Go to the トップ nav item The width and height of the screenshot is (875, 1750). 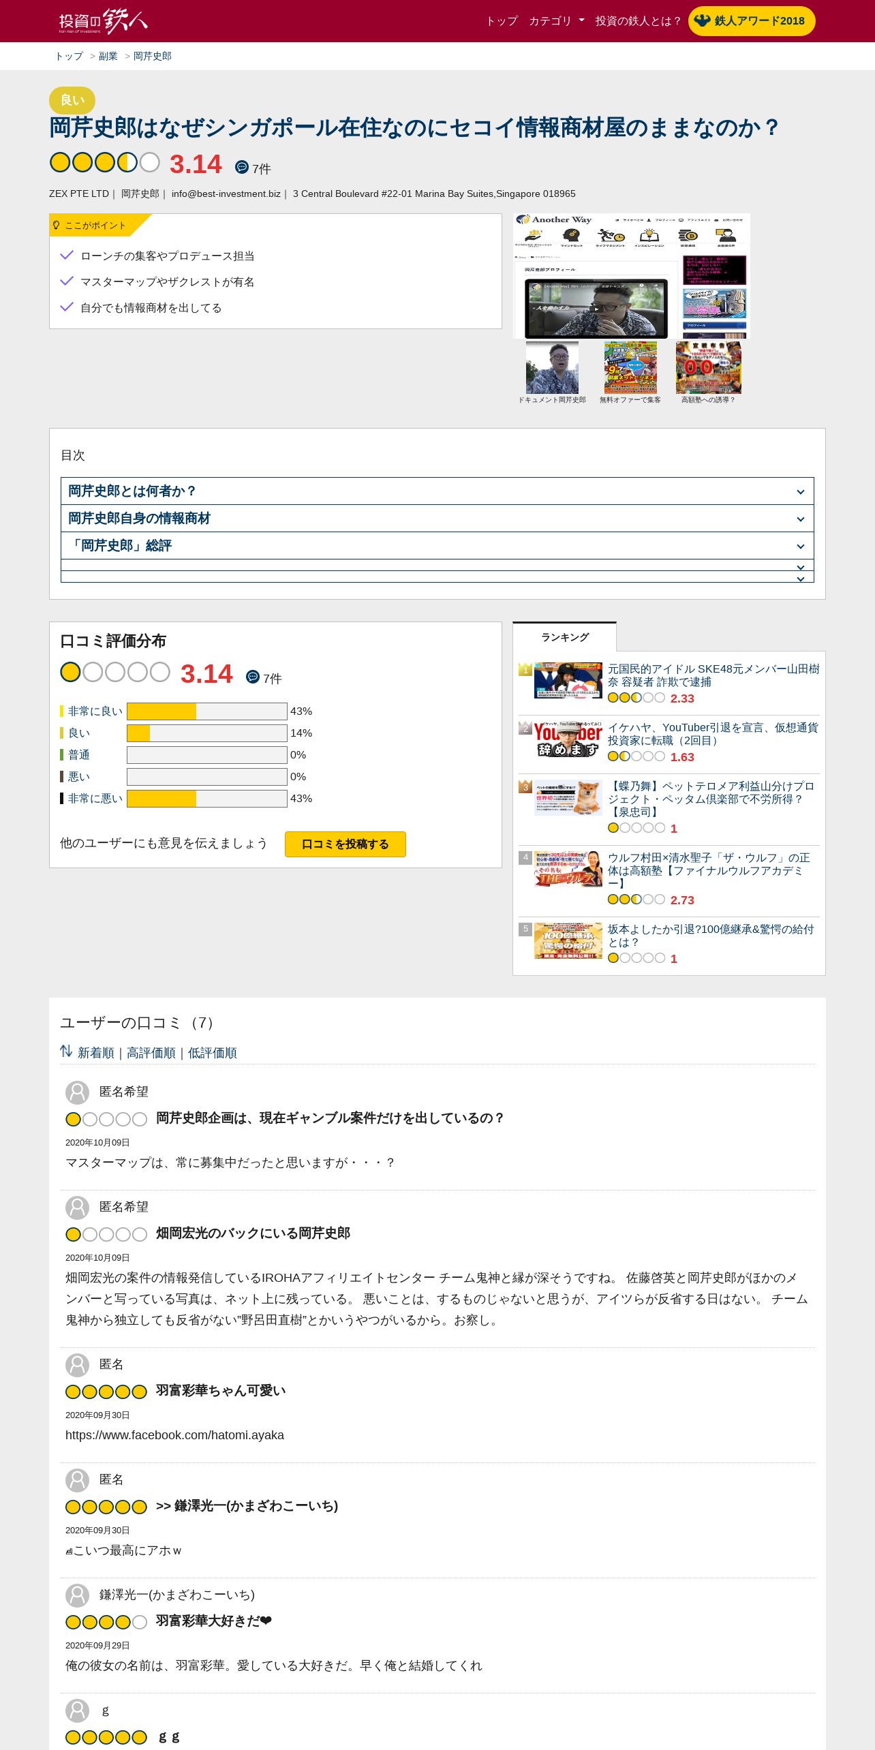coord(502,21)
